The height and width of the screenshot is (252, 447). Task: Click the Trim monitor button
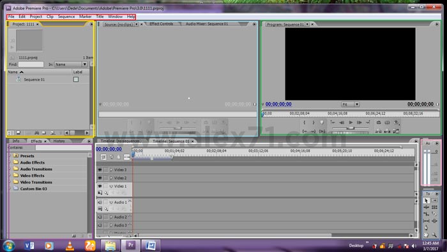tap(396, 131)
